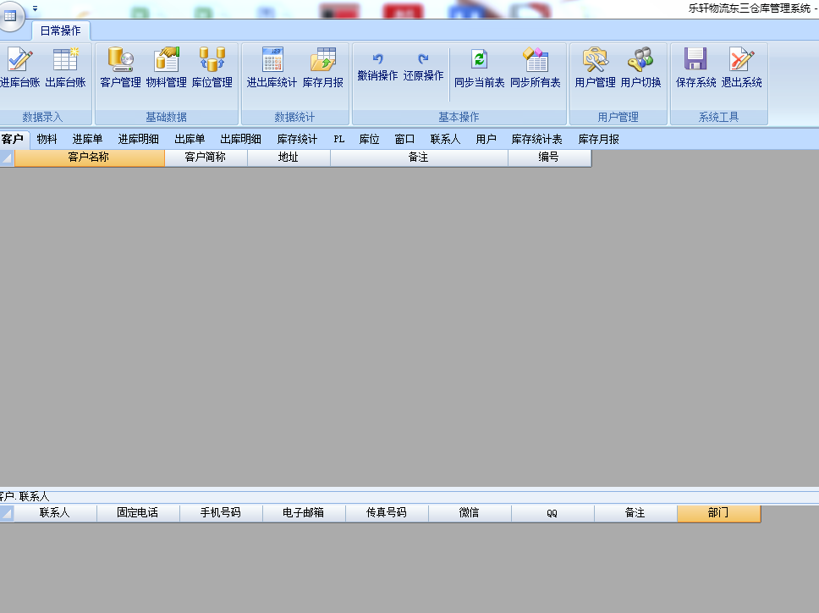The image size is (819, 613).
Task: Click the 客户.联系人 section label
Action: [x=24, y=496]
